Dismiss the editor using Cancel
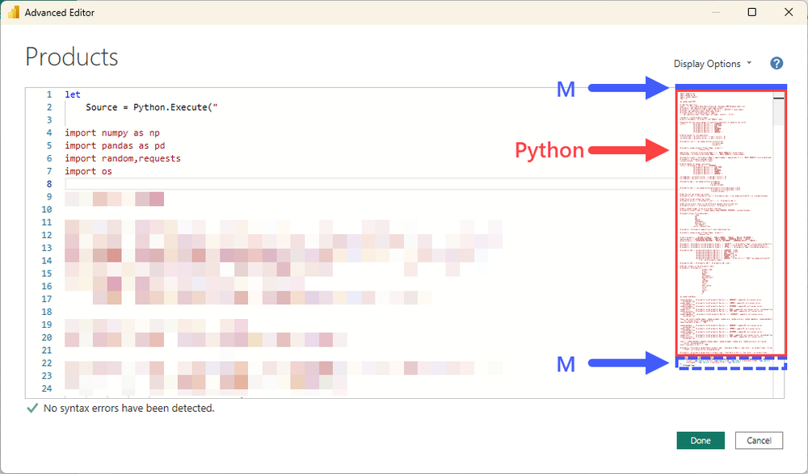This screenshot has height=474, width=808. [x=759, y=440]
